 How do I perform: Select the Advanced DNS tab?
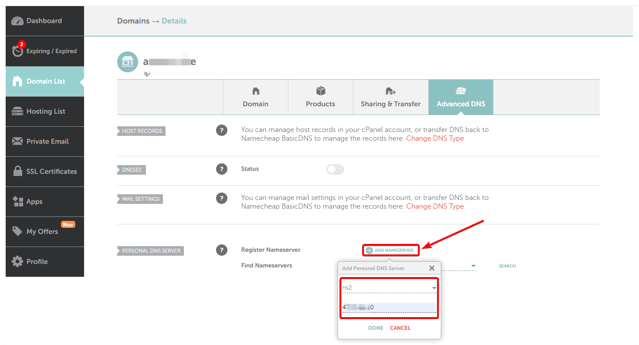[x=461, y=97]
